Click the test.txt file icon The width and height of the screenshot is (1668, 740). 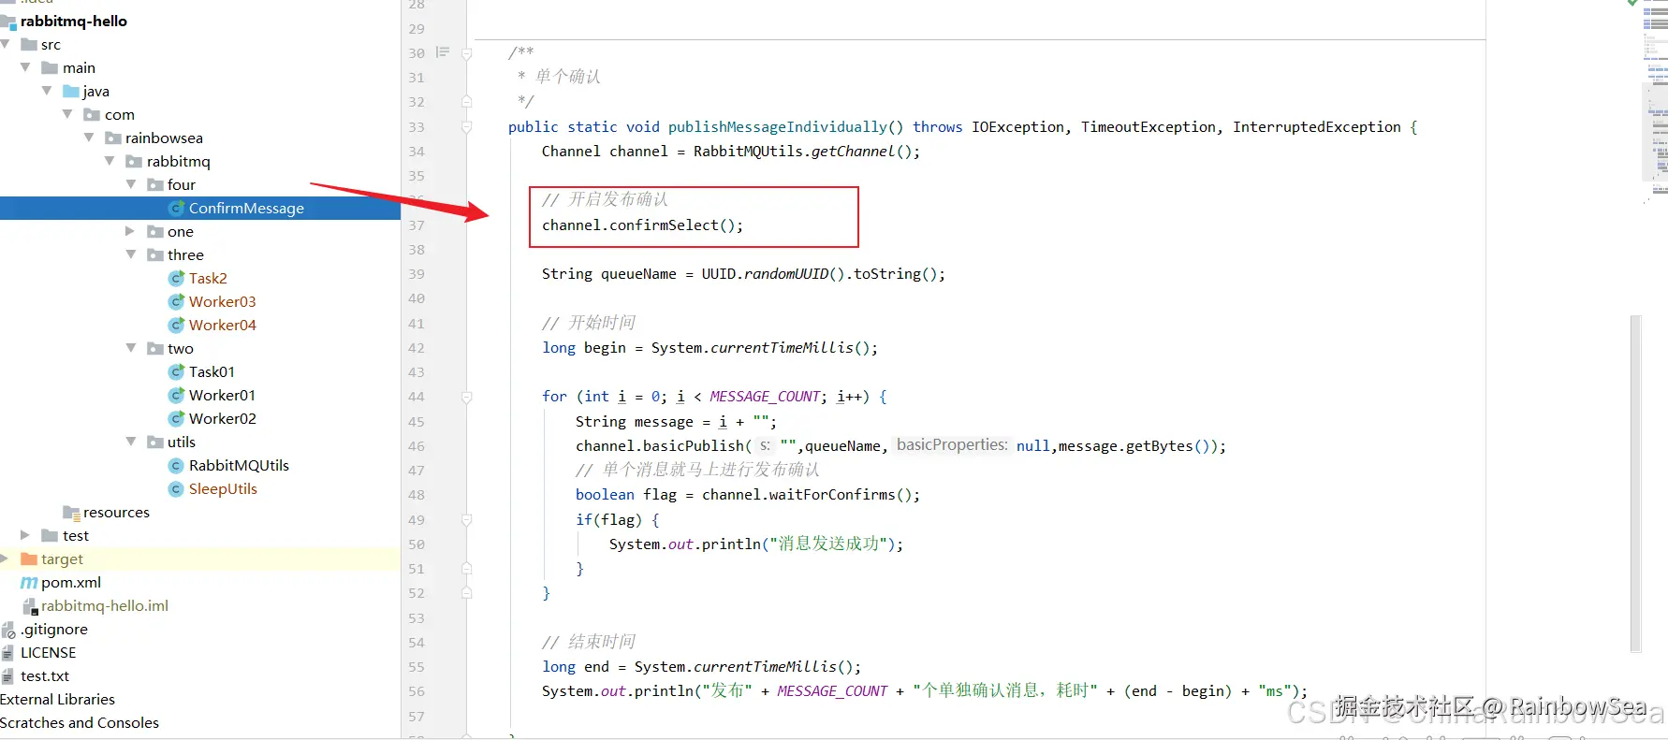point(8,676)
